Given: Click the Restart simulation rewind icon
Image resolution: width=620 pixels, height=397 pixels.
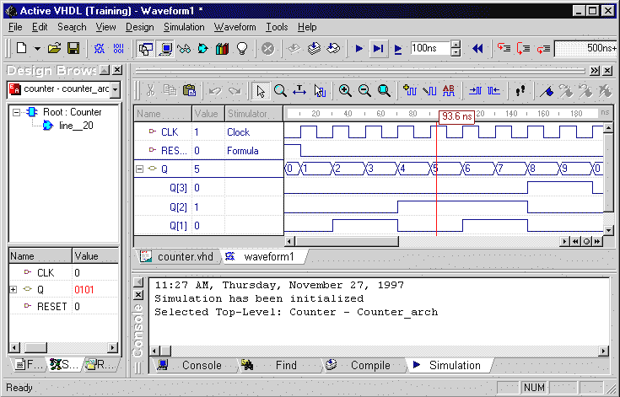Looking at the screenshot, I should click(x=477, y=49).
